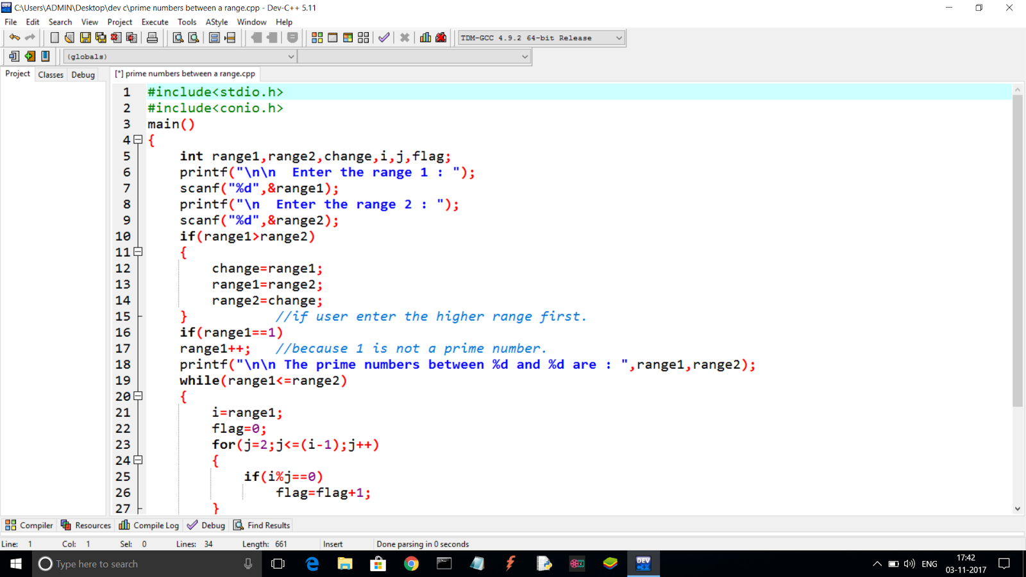Image resolution: width=1026 pixels, height=577 pixels.
Task: Click the Profile analysis bar-chart icon
Action: pyautogui.click(x=424, y=37)
